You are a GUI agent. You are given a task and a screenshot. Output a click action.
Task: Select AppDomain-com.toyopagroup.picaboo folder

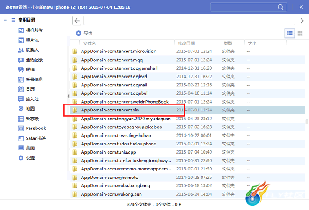coord(122,127)
